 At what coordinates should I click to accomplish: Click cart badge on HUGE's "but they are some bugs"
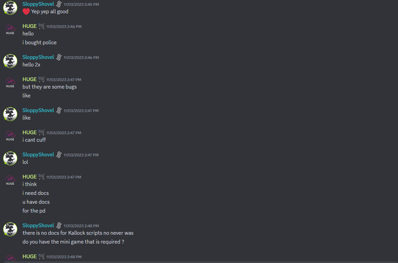coord(41,79)
